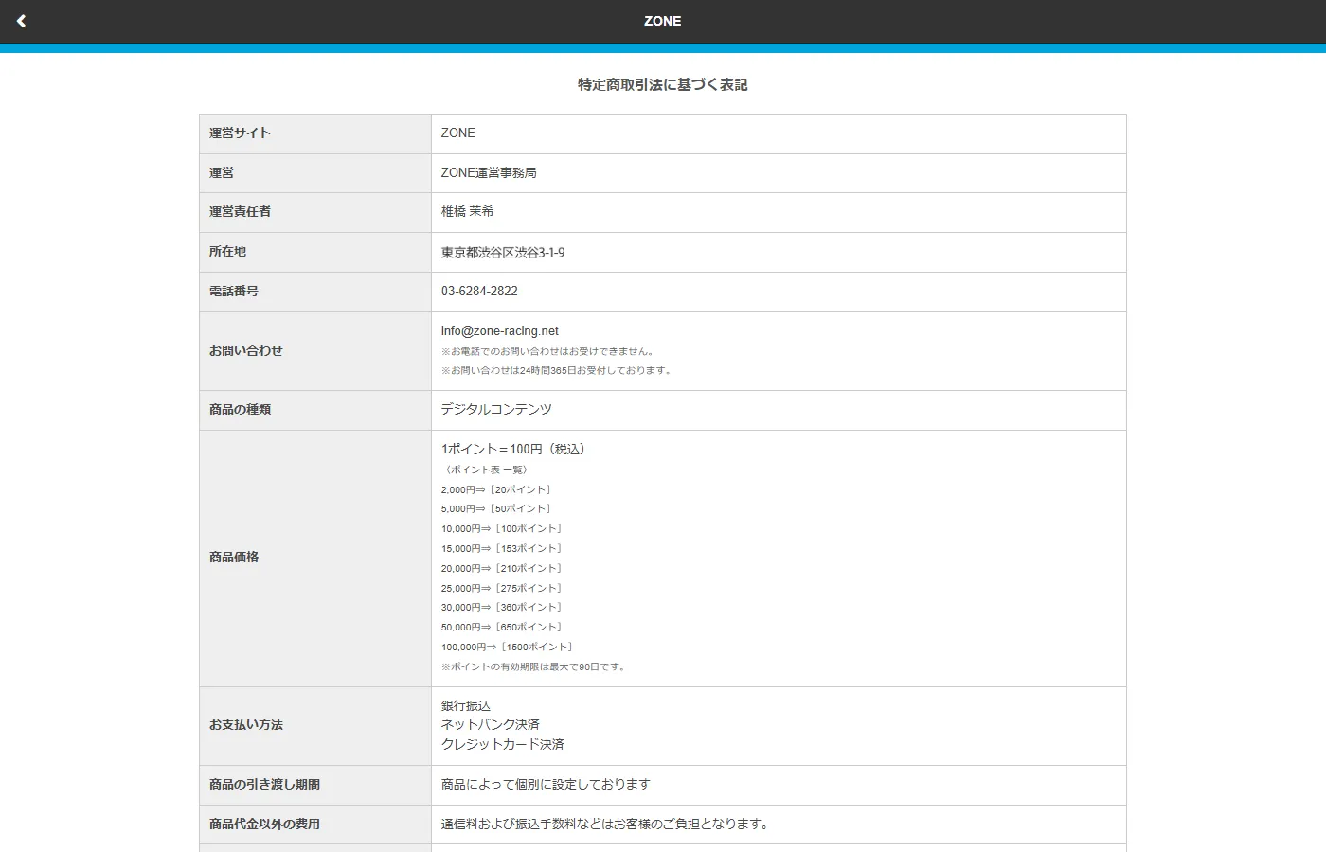Click the 商品の引き渡し期間 row label

click(x=264, y=784)
